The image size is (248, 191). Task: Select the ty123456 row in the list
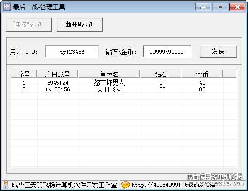click(124, 89)
